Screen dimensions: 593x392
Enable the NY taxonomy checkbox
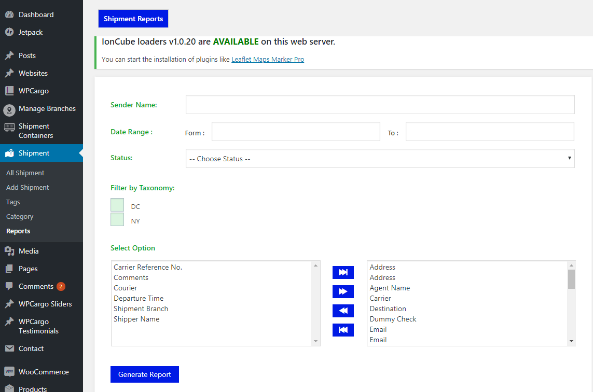pyautogui.click(x=117, y=220)
